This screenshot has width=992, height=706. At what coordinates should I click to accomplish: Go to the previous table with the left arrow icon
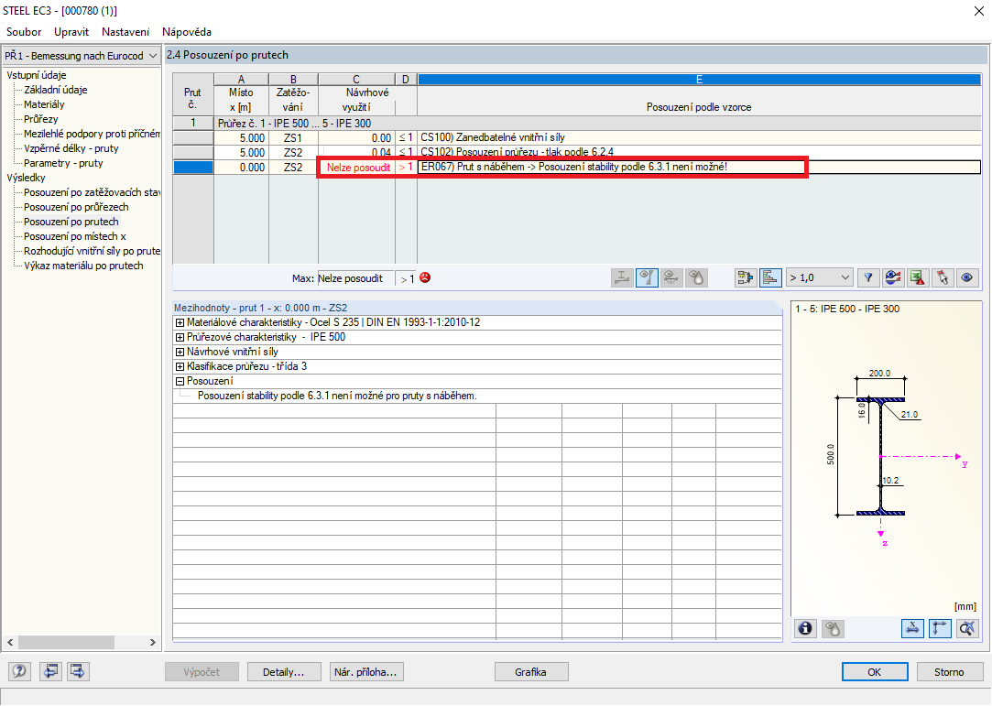point(50,671)
